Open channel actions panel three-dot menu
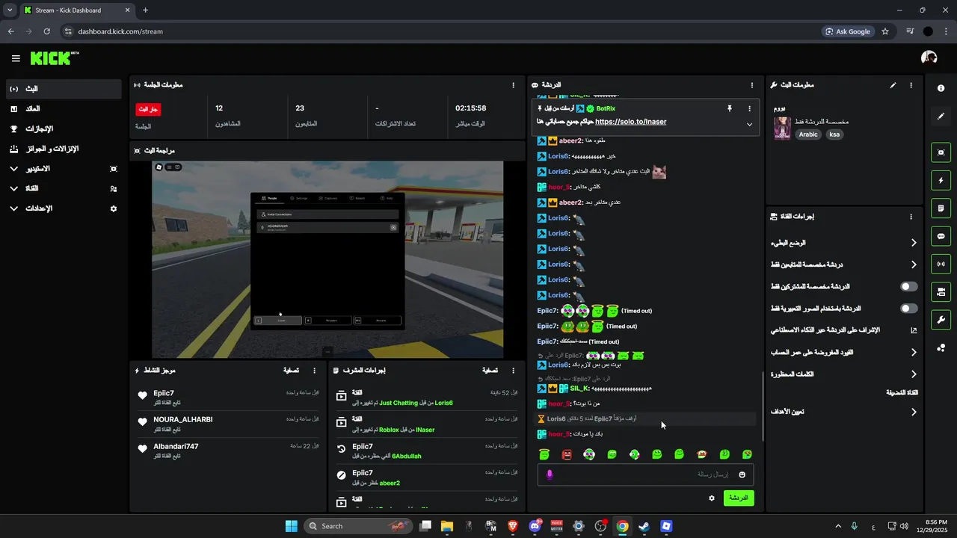Viewport: 957px width, 538px height. tap(911, 217)
